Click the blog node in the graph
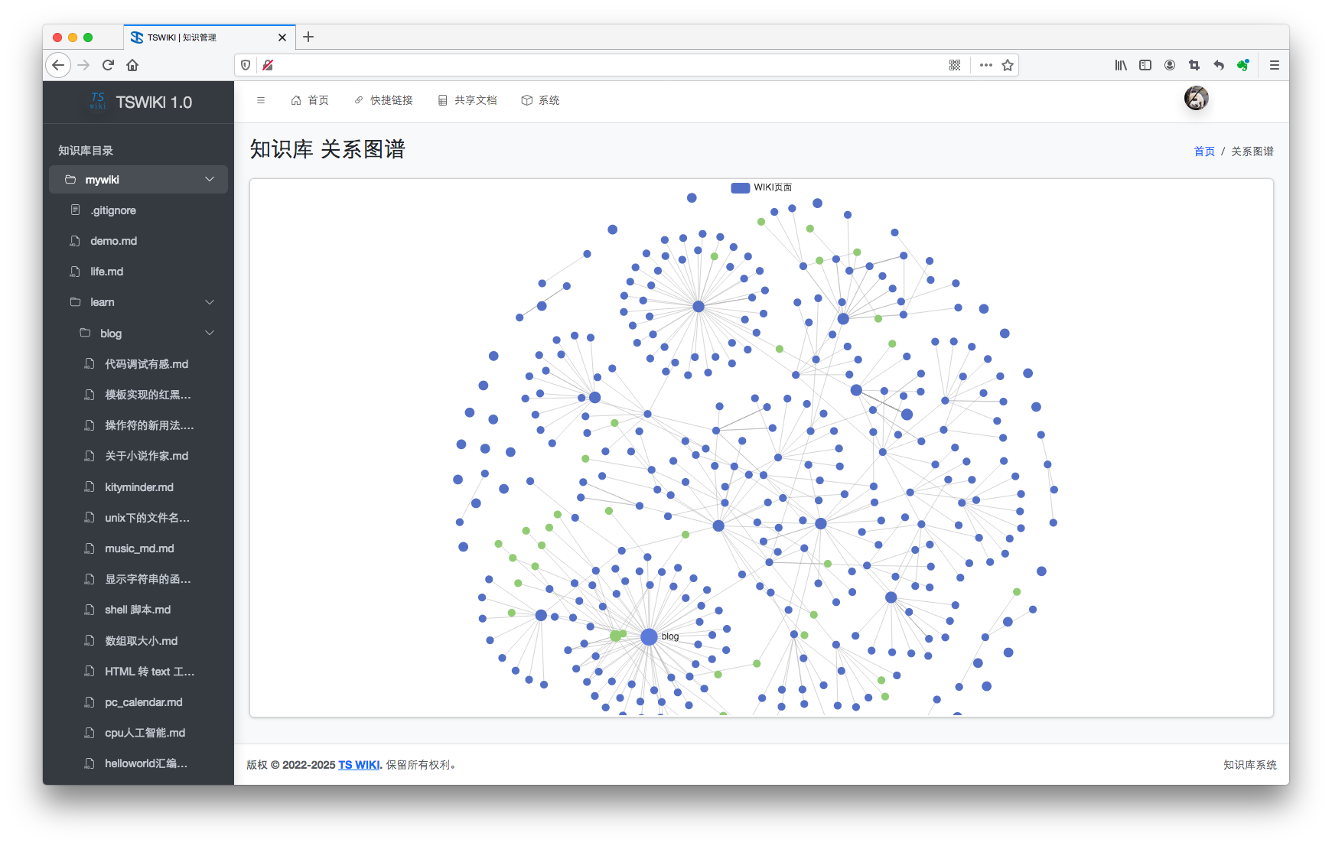 point(649,636)
